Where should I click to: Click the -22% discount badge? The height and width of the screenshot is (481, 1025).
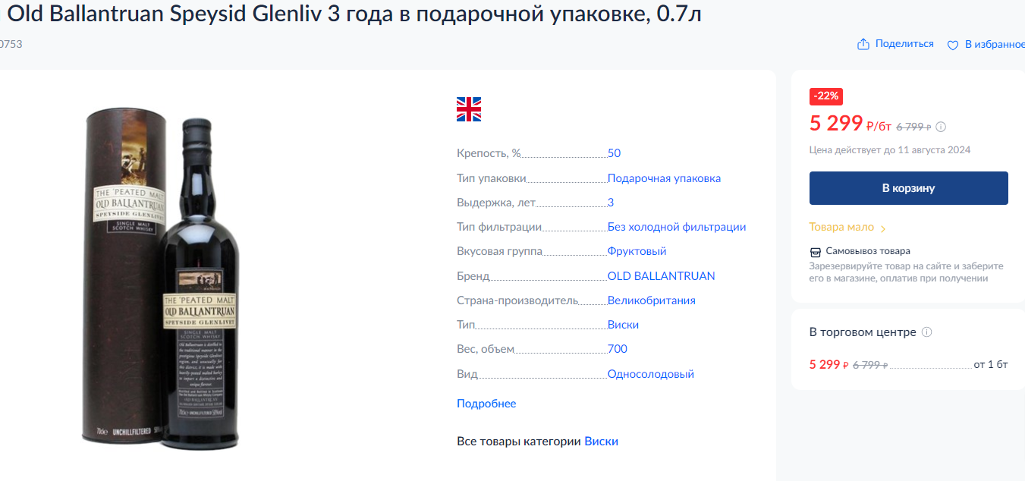(826, 96)
